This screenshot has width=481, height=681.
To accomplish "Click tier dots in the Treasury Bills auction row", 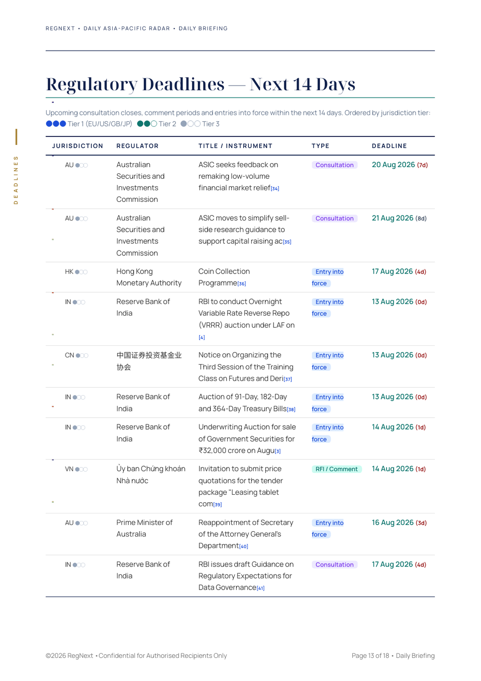I will (79, 398).
